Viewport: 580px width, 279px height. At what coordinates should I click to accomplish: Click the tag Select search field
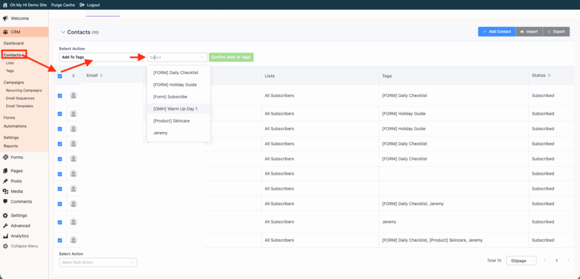pos(174,57)
